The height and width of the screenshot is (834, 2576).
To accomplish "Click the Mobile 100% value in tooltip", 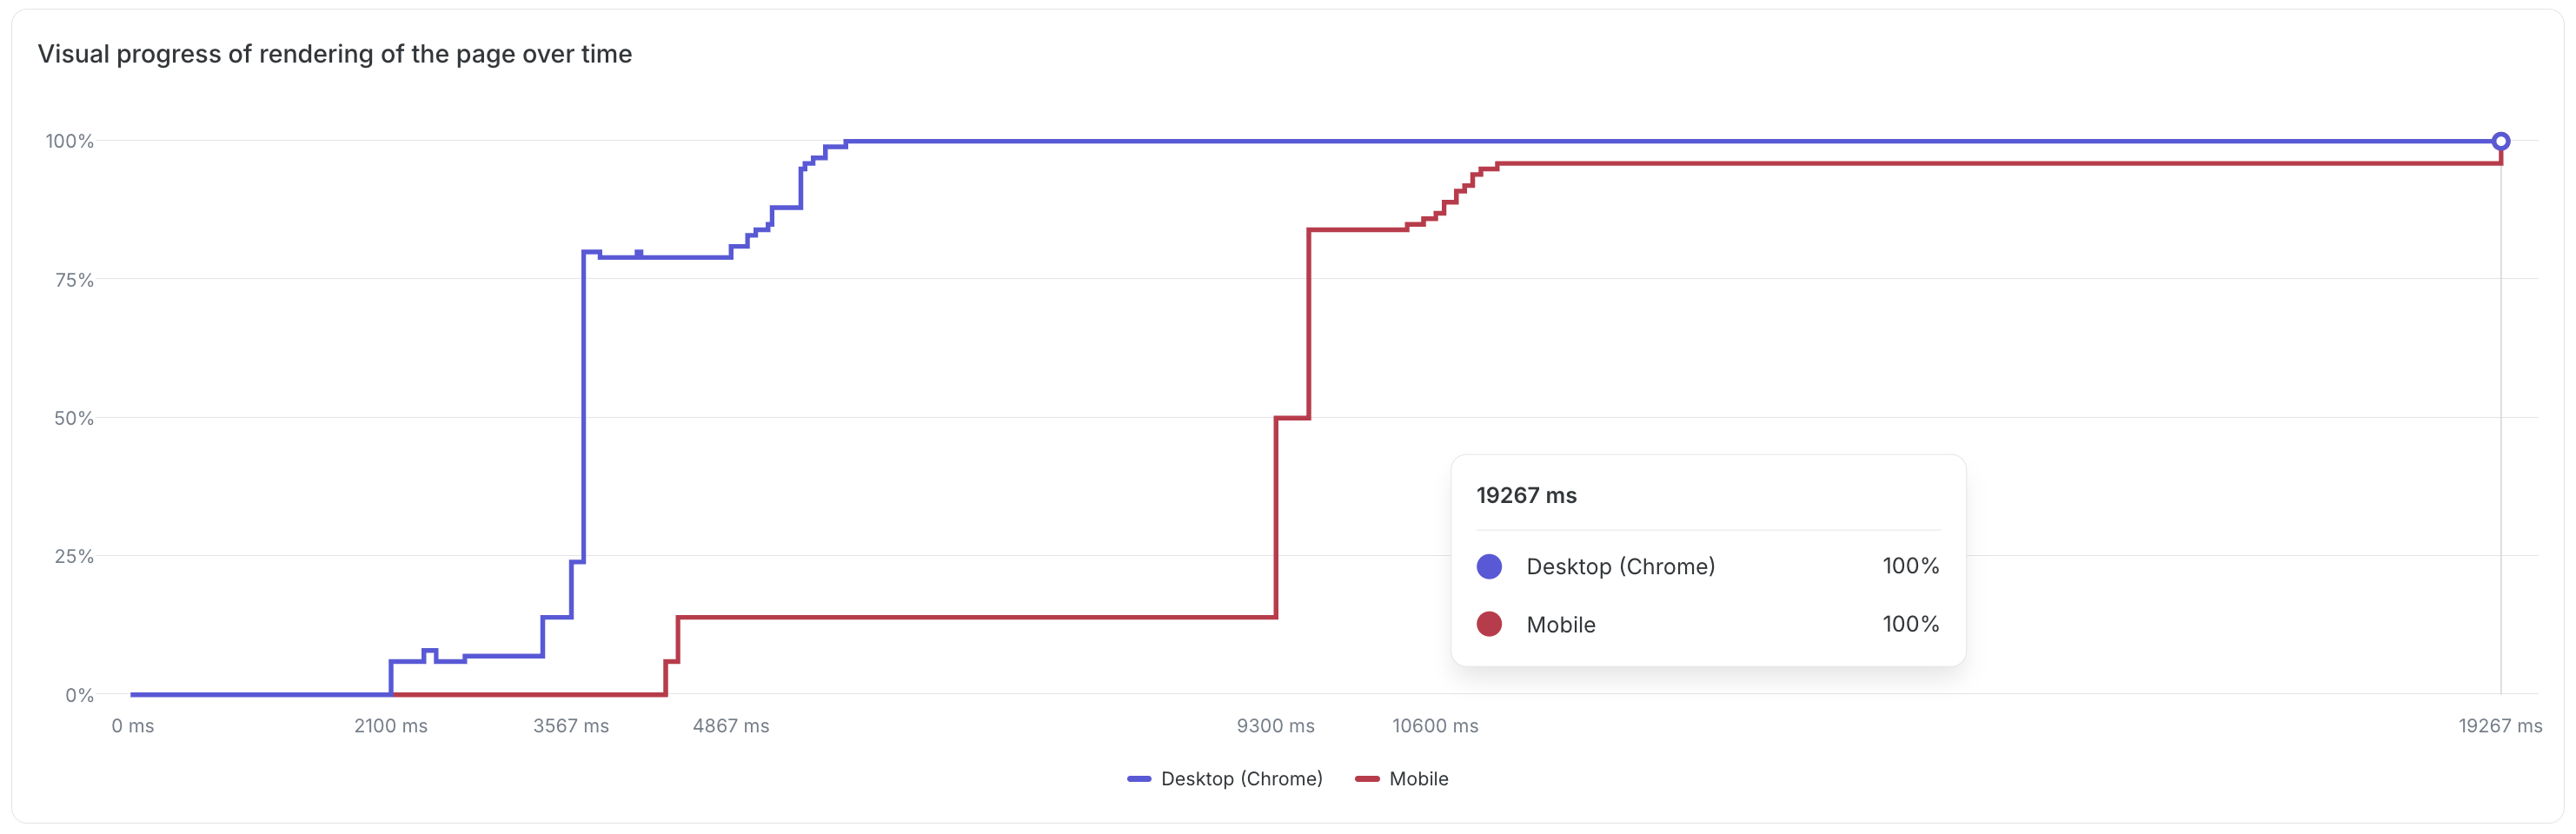I will click(x=1911, y=624).
